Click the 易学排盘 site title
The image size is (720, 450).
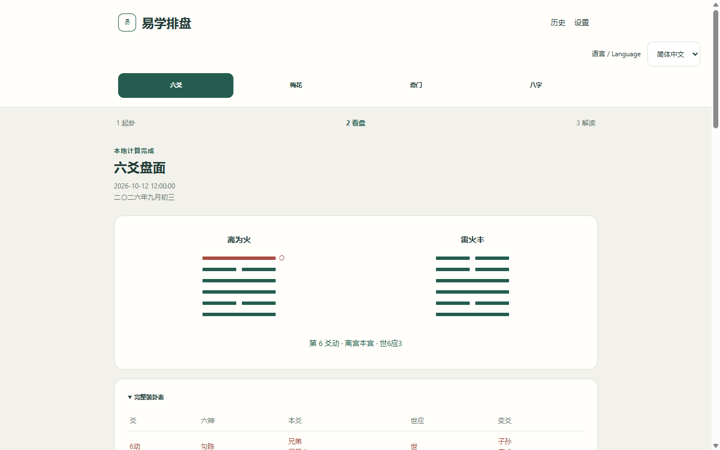[x=166, y=23]
